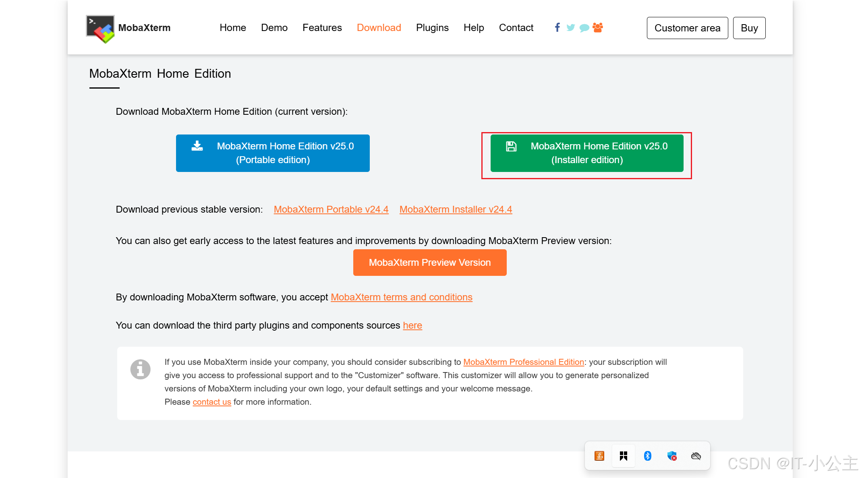Click the OneDrive cloud tray icon
The height and width of the screenshot is (478, 860).
click(696, 455)
